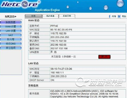The image size is (127, 98).
Task: Click the bracket icon beside 帮助
Action: tap(119, 17)
